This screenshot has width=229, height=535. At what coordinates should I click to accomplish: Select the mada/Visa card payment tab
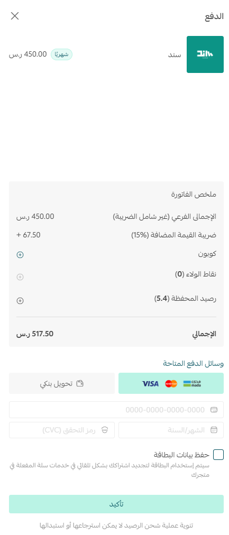click(171, 383)
